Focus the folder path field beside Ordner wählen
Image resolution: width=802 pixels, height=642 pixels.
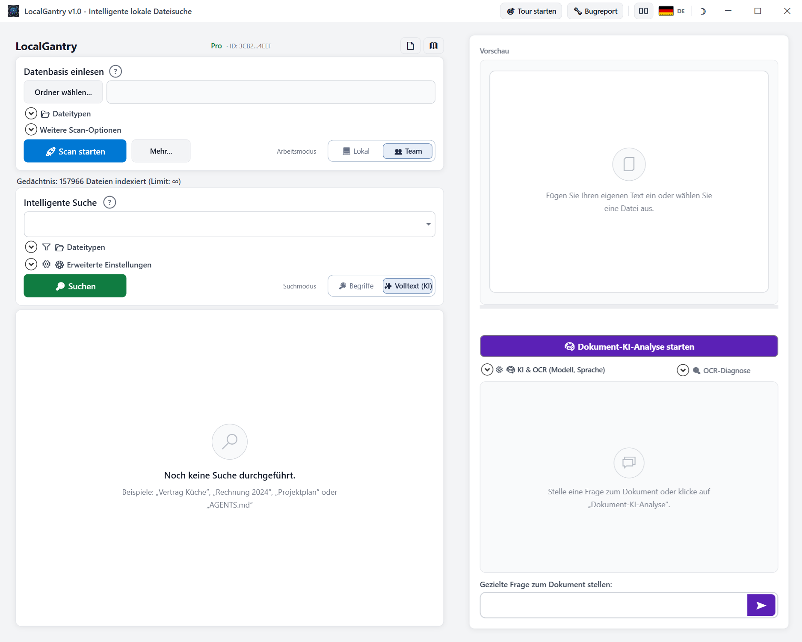coord(271,92)
